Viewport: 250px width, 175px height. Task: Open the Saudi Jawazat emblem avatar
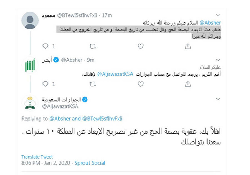(30, 103)
